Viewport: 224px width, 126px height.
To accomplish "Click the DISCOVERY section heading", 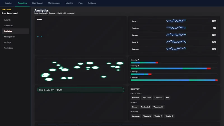I will (x=135, y=89).
